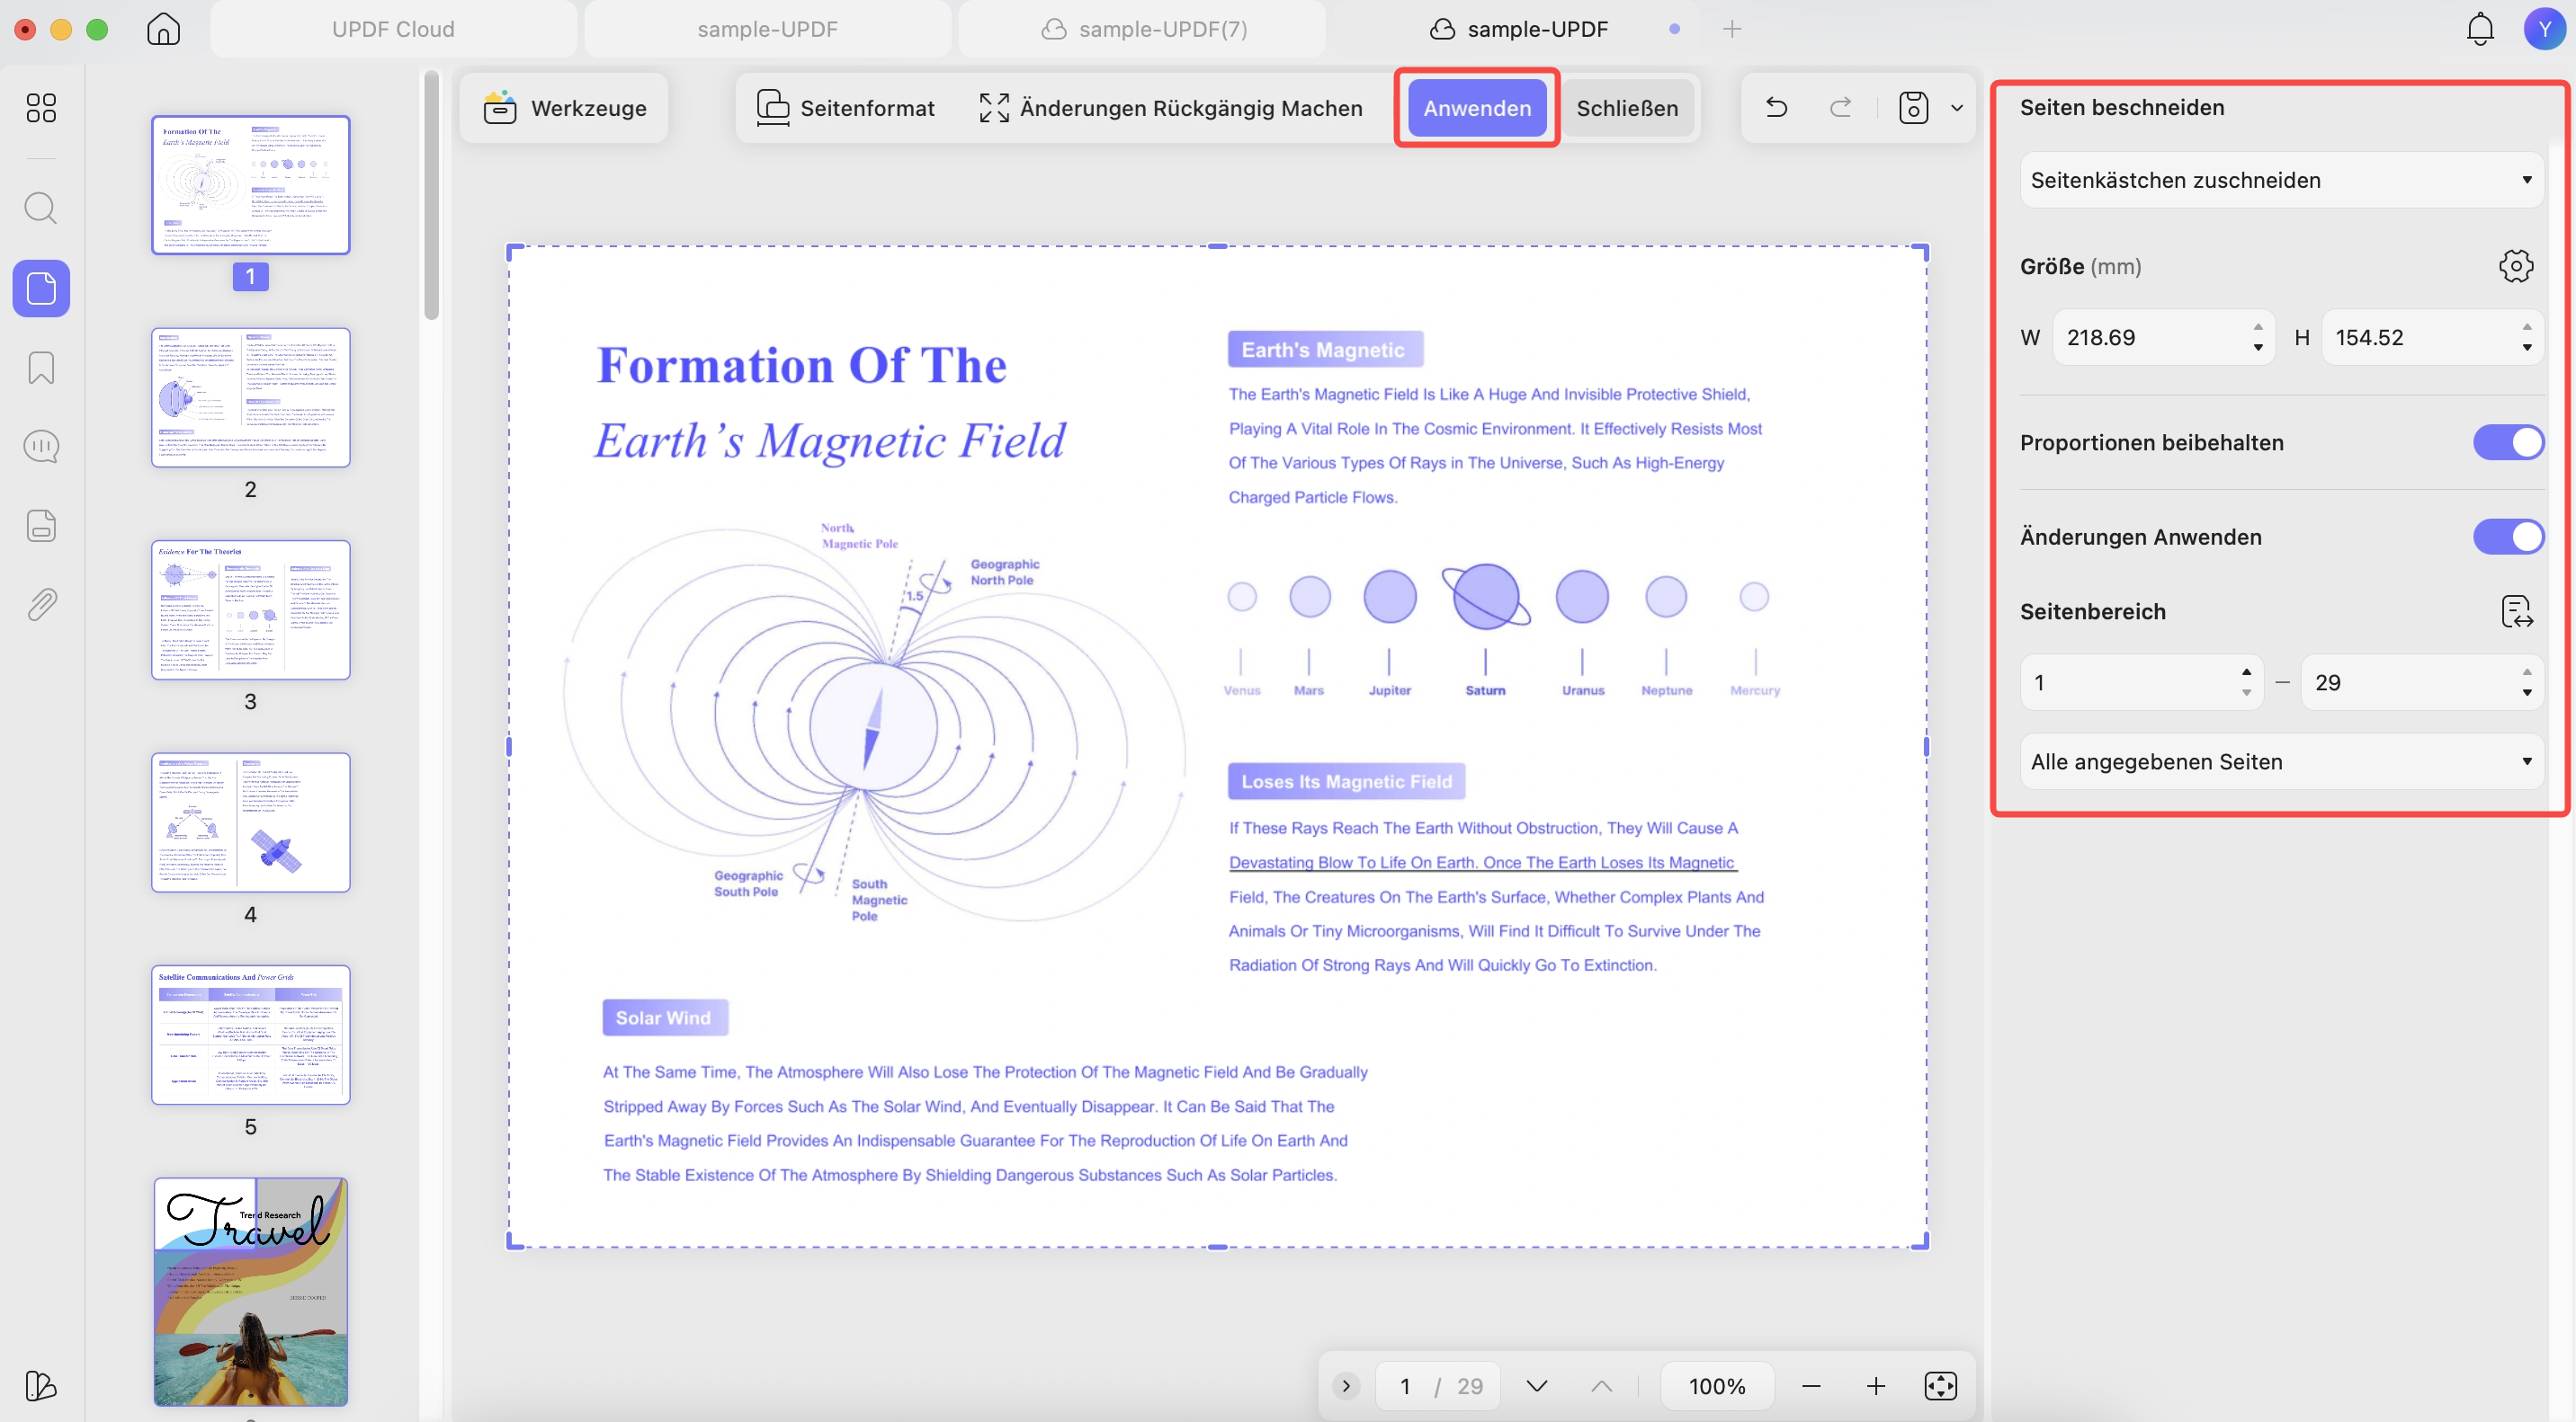
Task: Toggle Änderungen Anwenden switch
Action: (2508, 537)
